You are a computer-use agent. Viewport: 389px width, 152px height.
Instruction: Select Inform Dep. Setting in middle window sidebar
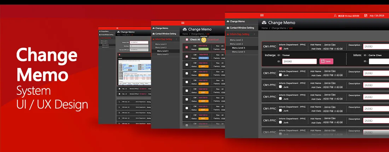[x=162, y=39]
